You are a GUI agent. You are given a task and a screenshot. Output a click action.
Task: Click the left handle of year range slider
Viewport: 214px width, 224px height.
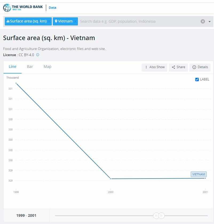(x=156, y=215)
